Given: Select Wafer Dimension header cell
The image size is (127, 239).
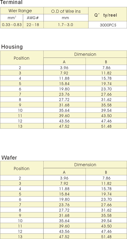Looking at the screenshot, I should [x=85, y=165].
